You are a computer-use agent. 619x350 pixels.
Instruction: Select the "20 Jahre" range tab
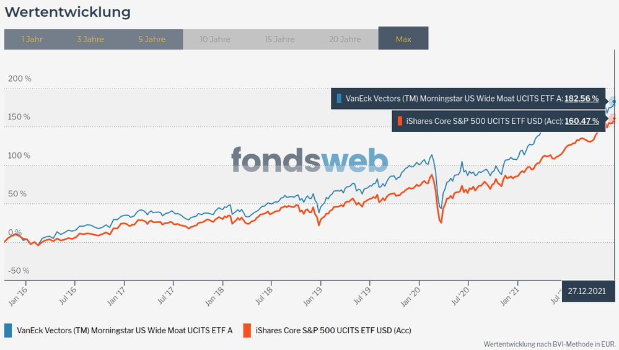pyautogui.click(x=345, y=39)
